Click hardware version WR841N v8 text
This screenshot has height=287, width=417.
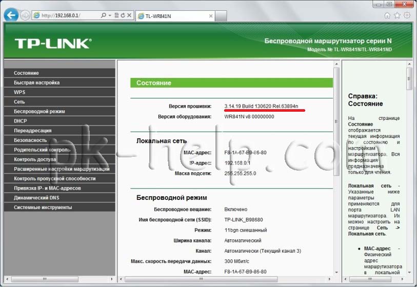pyautogui.click(x=249, y=116)
